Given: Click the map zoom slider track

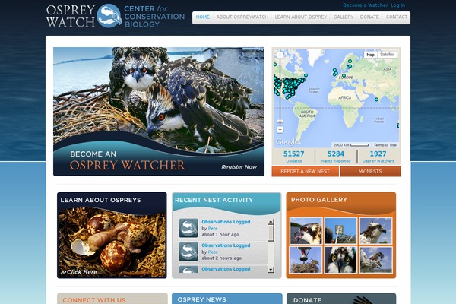Looking at the screenshot, I should pyautogui.click(x=280, y=89).
